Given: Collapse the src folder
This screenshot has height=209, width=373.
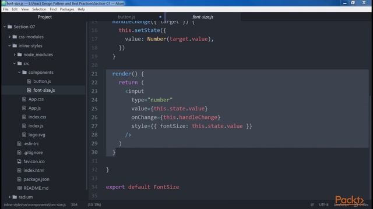Looking at the screenshot, I should point(15,63).
